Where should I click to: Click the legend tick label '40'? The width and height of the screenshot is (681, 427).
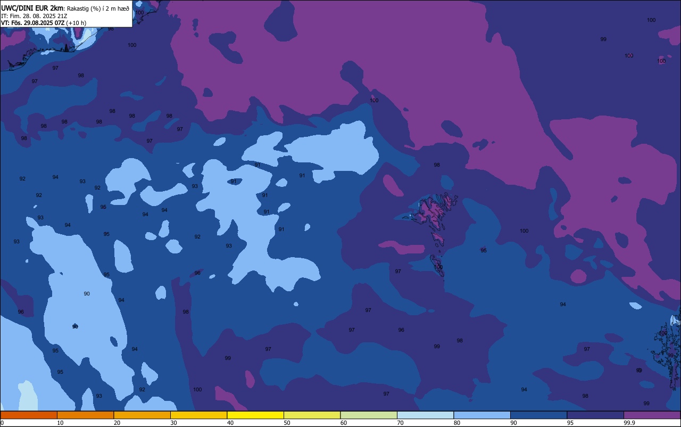click(230, 423)
